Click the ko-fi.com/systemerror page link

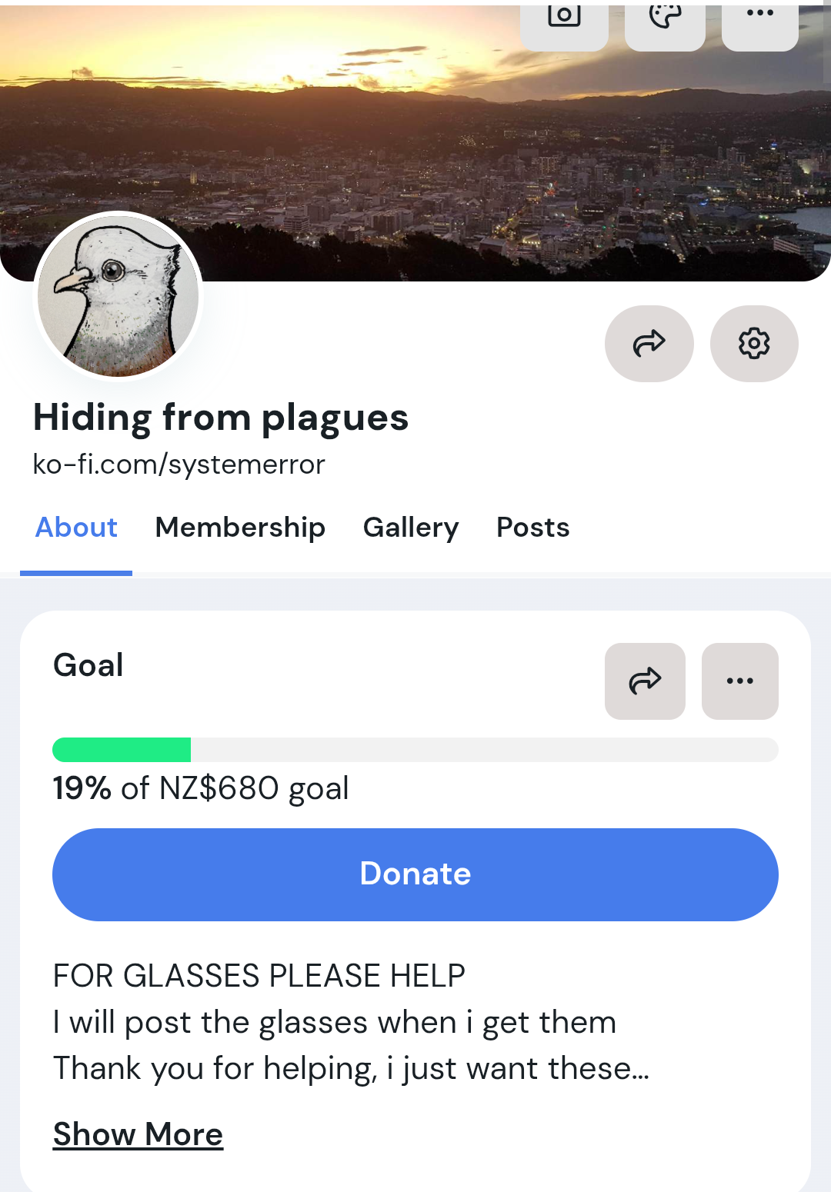pos(179,464)
